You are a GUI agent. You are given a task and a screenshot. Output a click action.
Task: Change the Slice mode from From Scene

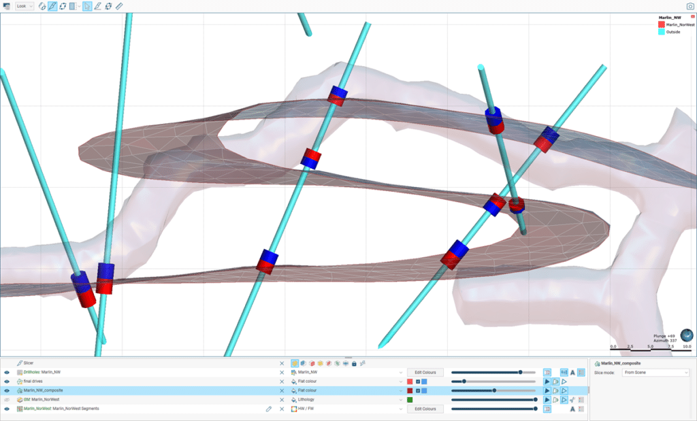(655, 372)
